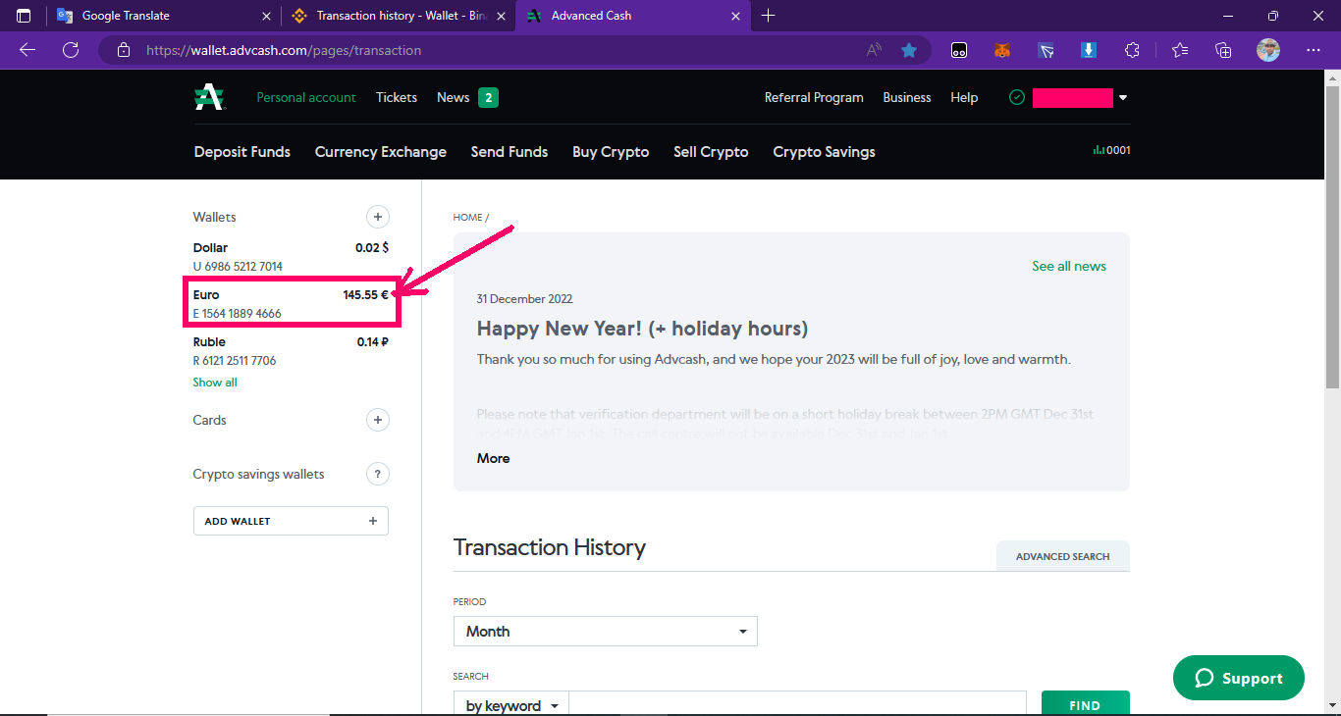
Task: Click the browser profile avatar
Action: click(x=1268, y=50)
